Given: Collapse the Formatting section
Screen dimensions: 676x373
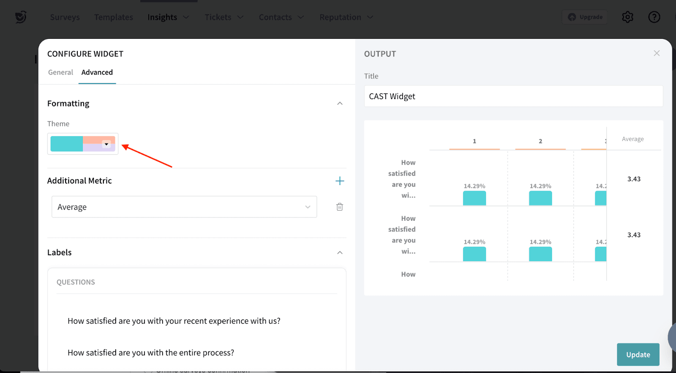Looking at the screenshot, I should [x=340, y=103].
